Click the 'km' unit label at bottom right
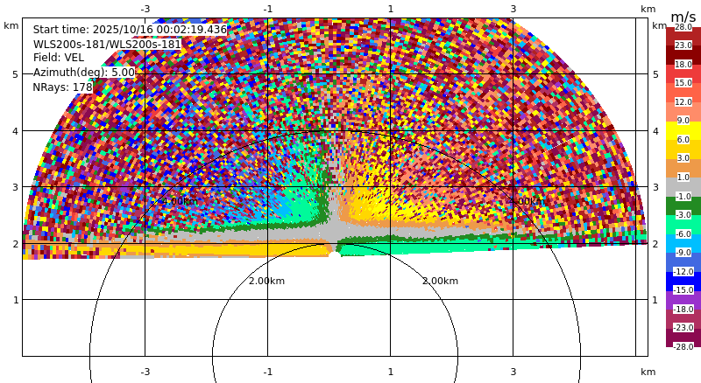Viewport: 701px width, 383px height. coord(648,372)
